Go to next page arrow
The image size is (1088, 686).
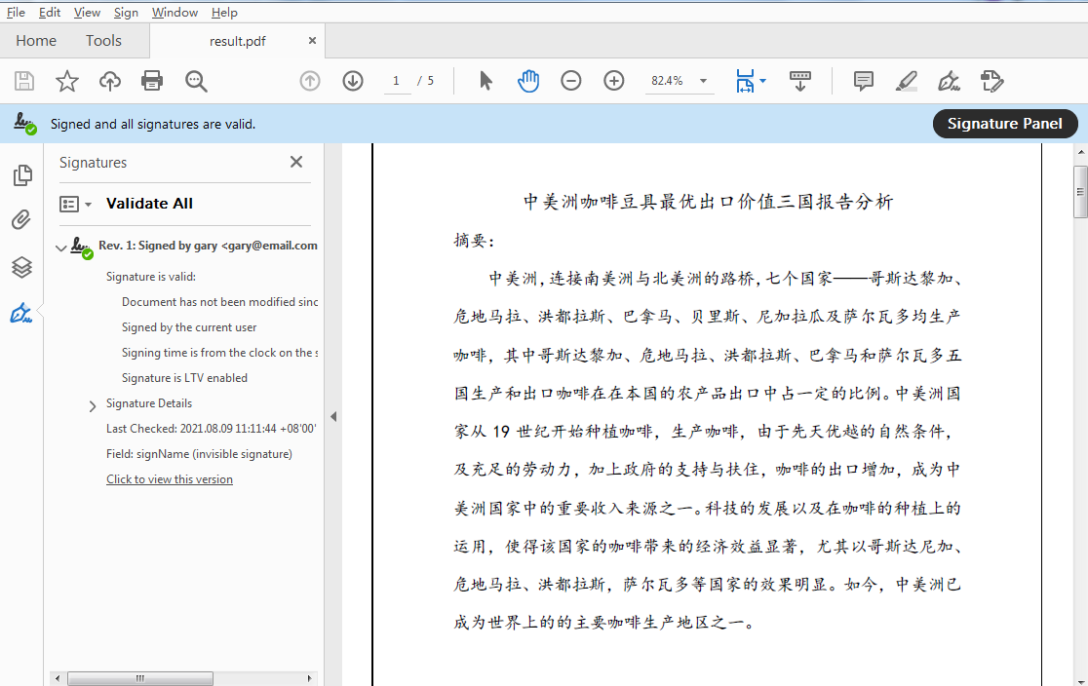coord(353,81)
